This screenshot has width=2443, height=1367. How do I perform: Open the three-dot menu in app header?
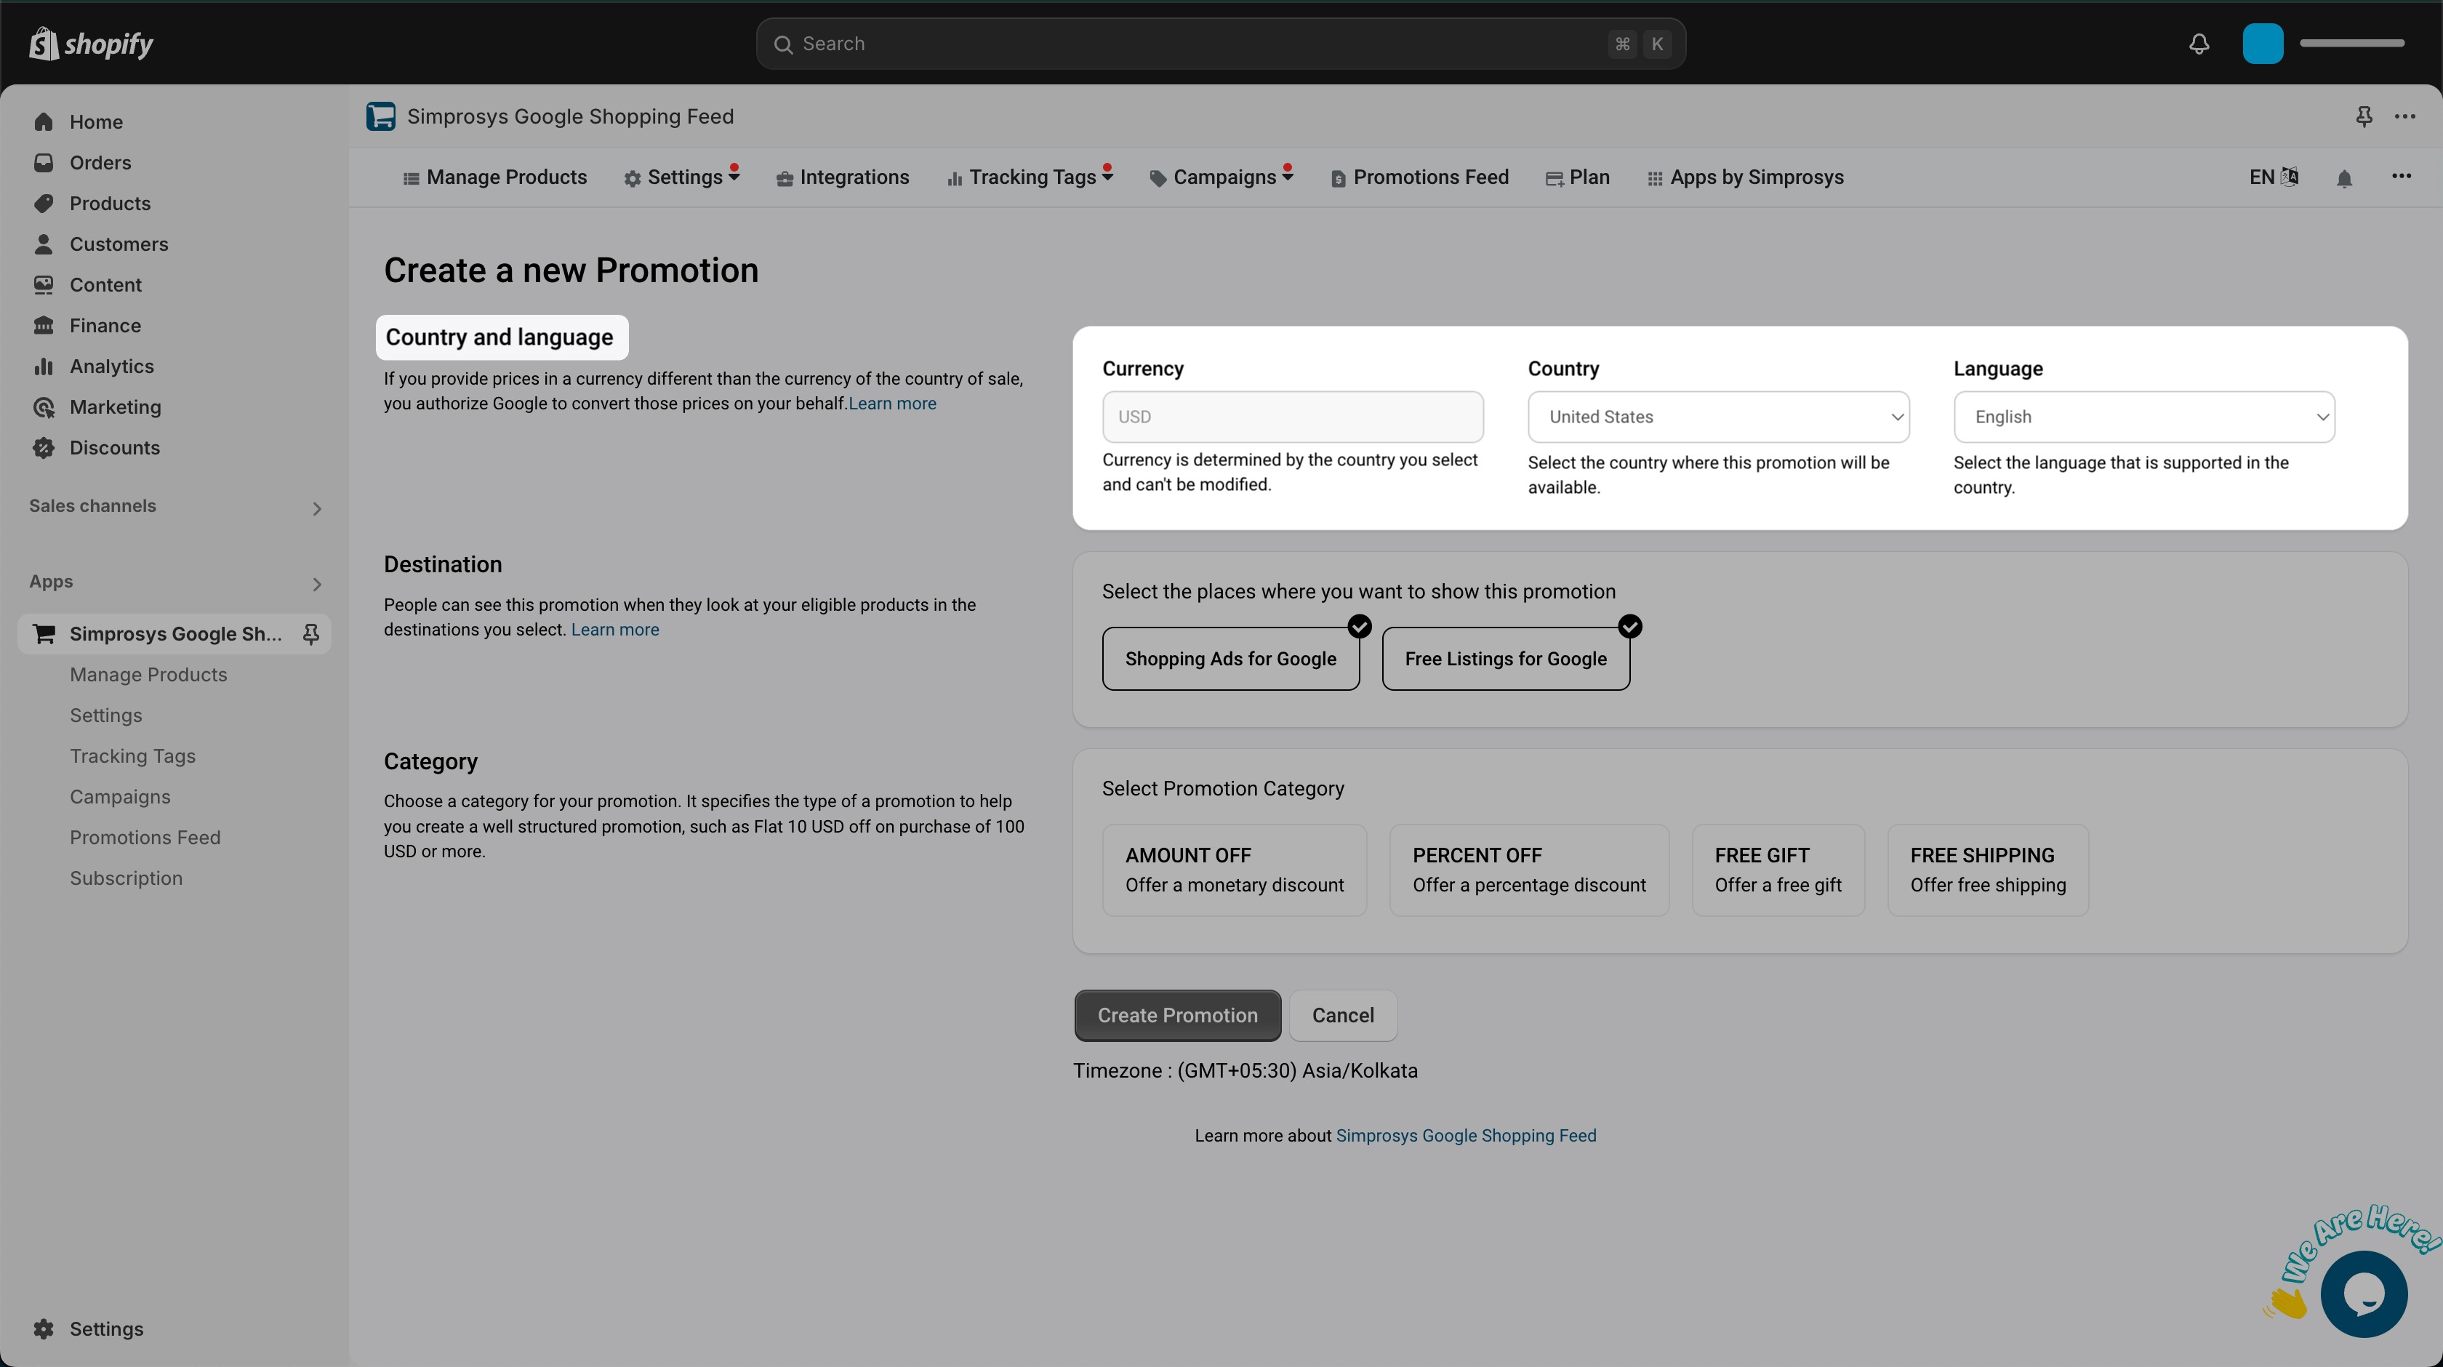pos(2405,116)
